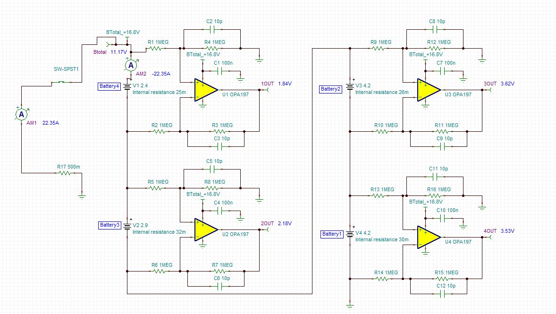Select capacitor C8 10p symbol
The height and width of the screenshot is (314, 556).
click(x=435, y=29)
